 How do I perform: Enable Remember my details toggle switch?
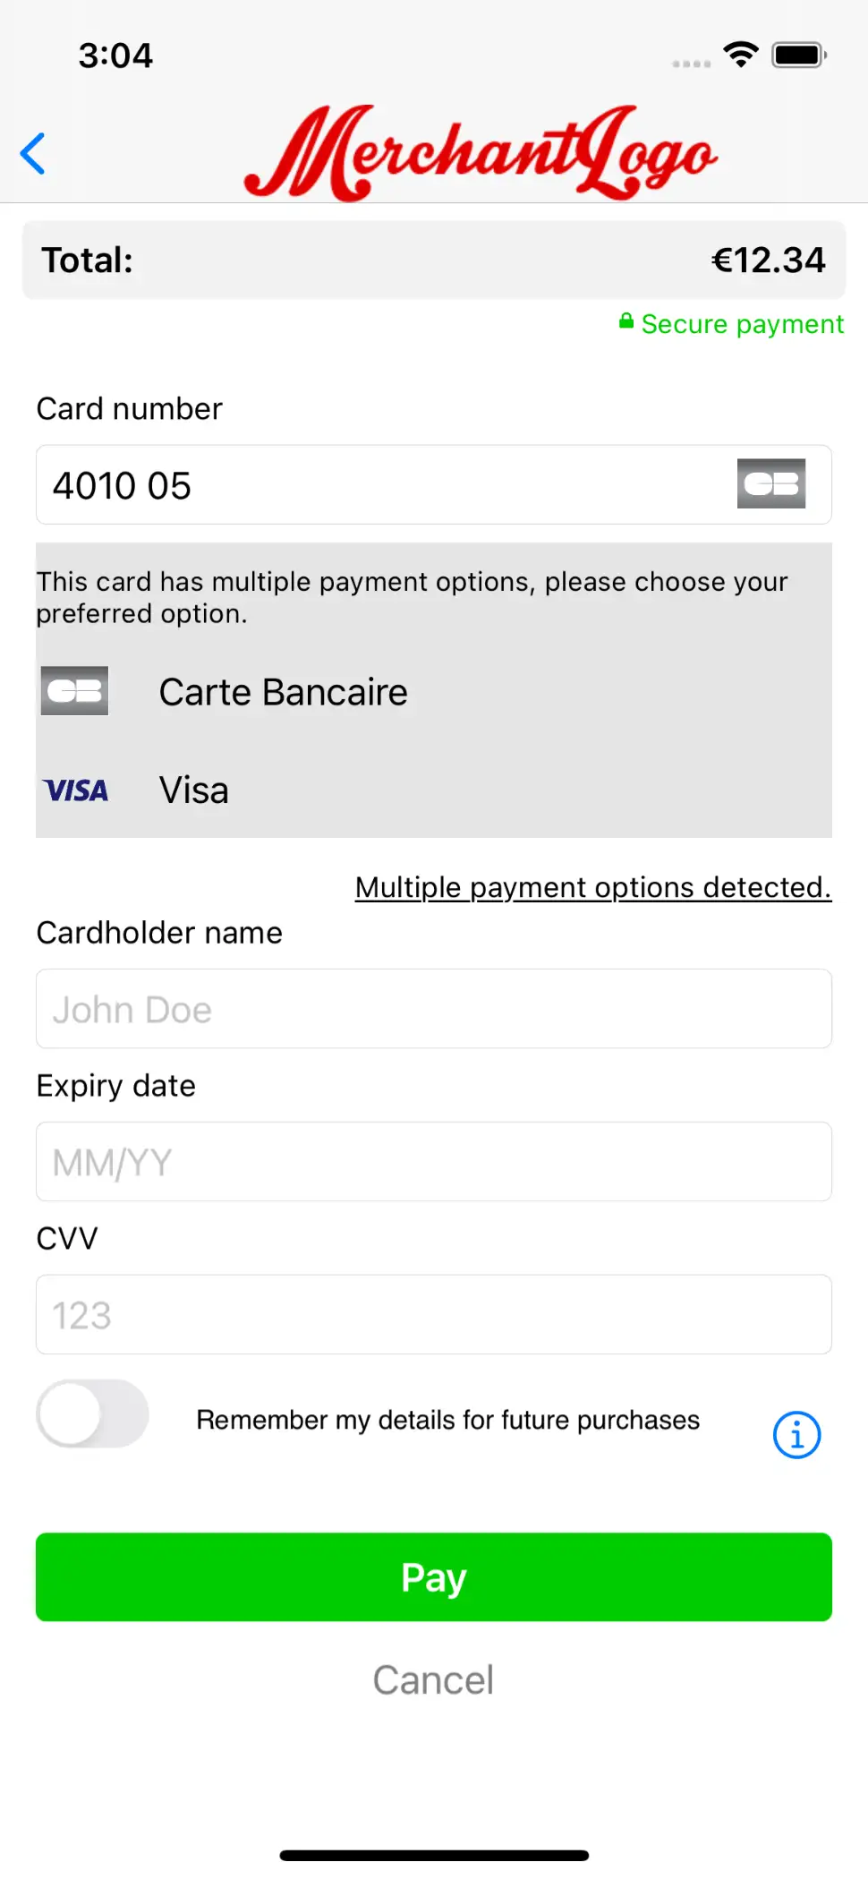[x=93, y=1414]
